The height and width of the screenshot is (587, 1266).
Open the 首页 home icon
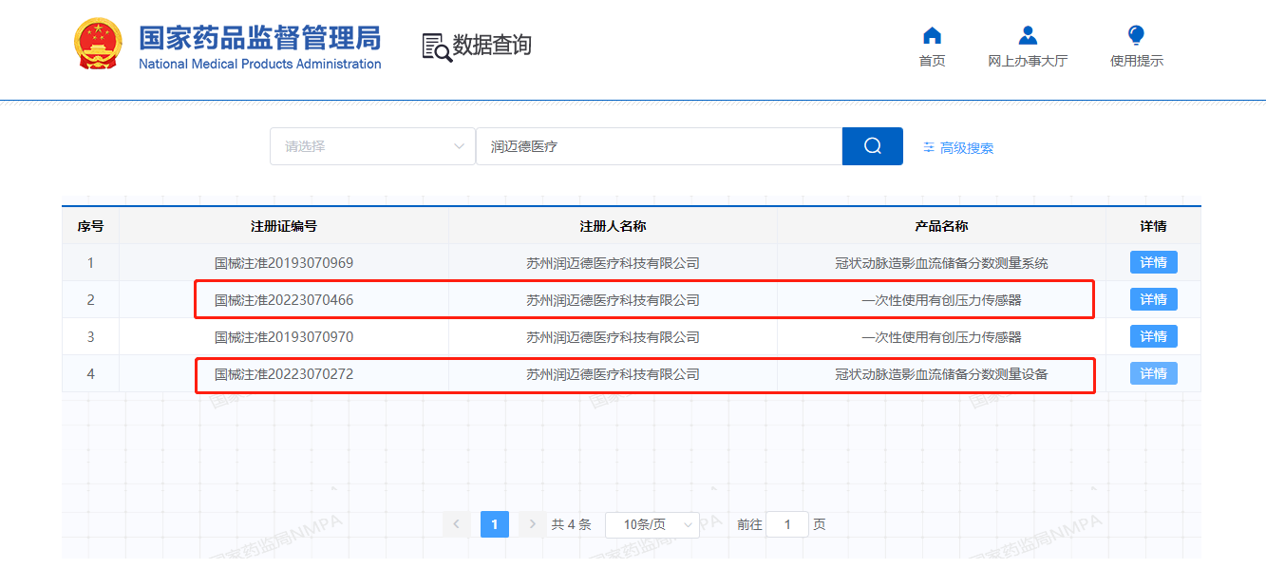(x=932, y=35)
